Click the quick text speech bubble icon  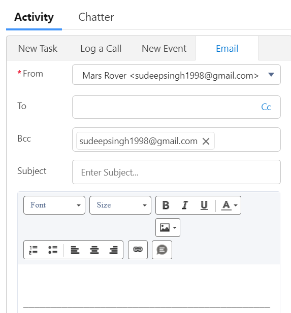[x=162, y=250]
